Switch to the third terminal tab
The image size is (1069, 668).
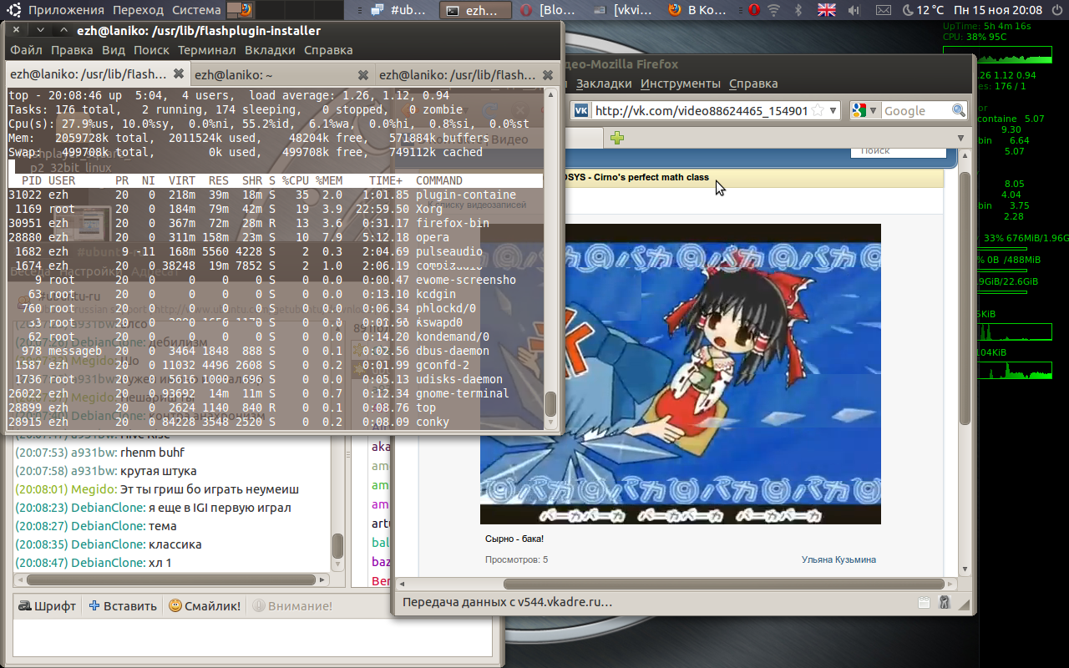(x=466, y=74)
